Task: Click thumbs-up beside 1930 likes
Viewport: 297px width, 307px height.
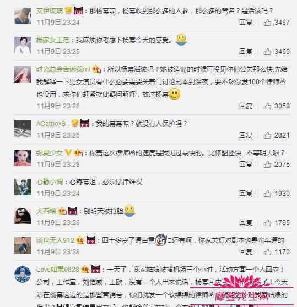Action: (267, 194)
